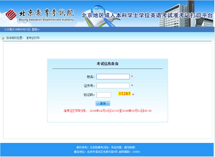Focus the 姓名 name input field
This screenshot has width=215, height=157.
click(x=113, y=77)
